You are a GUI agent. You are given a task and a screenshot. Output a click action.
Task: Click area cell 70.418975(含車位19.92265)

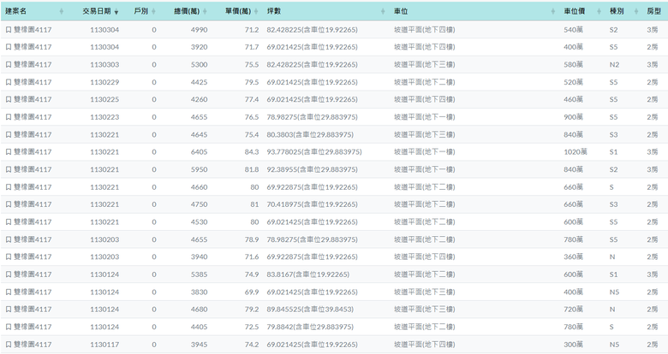[313, 204]
